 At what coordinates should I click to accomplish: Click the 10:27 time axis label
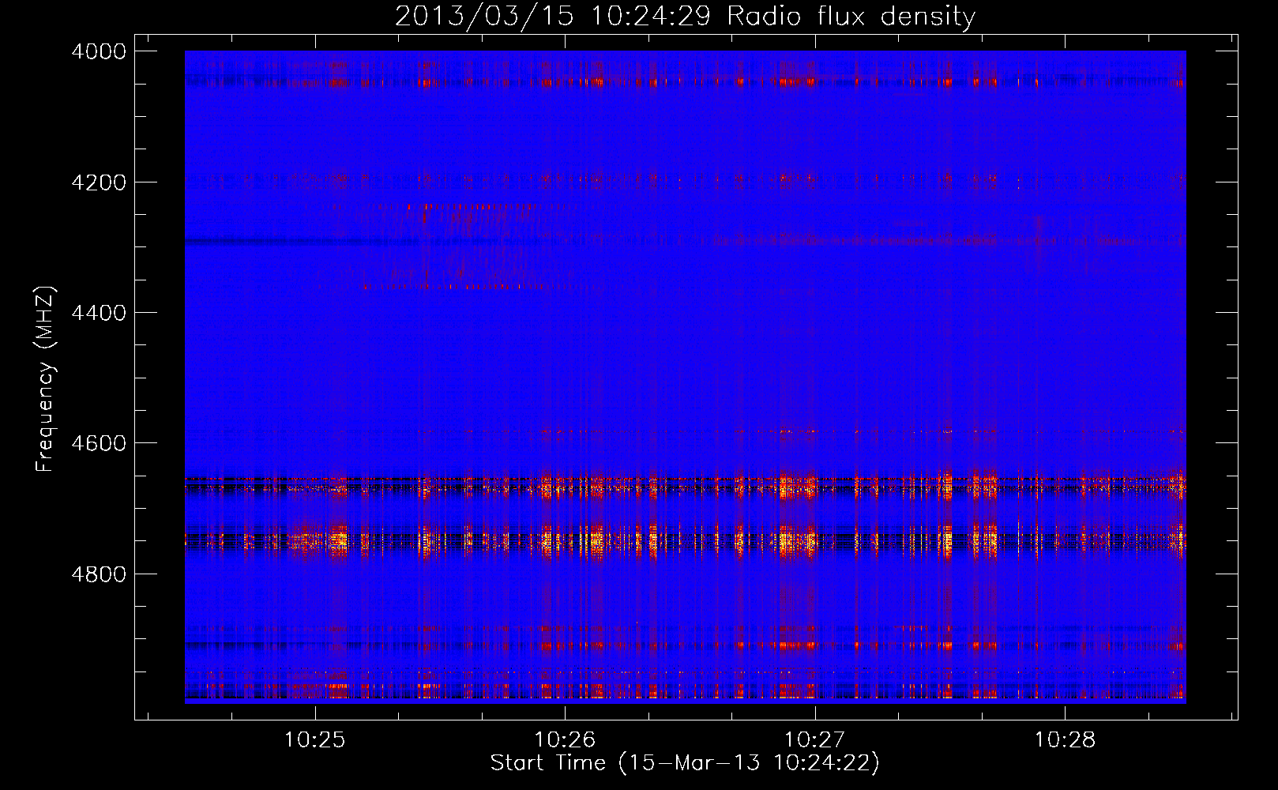coord(815,740)
